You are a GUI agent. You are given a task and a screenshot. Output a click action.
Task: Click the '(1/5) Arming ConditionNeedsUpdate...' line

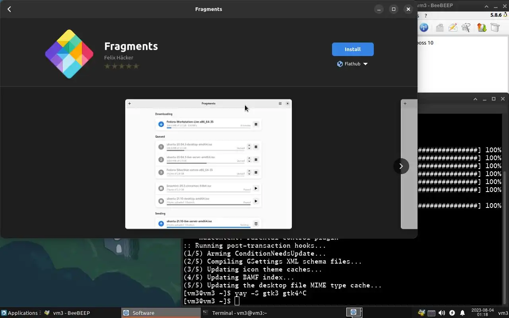point(254,254)
